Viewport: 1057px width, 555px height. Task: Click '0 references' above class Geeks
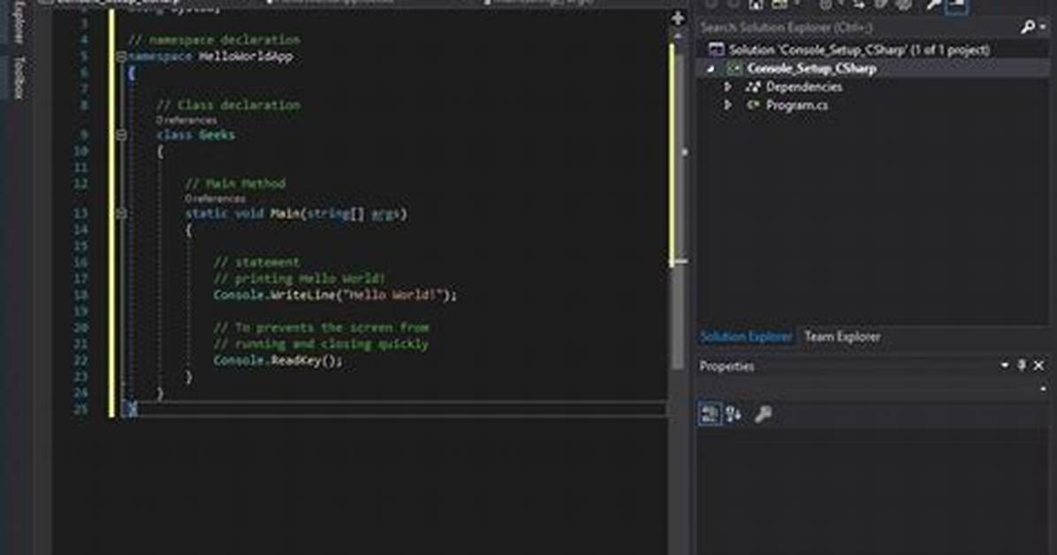186,121
